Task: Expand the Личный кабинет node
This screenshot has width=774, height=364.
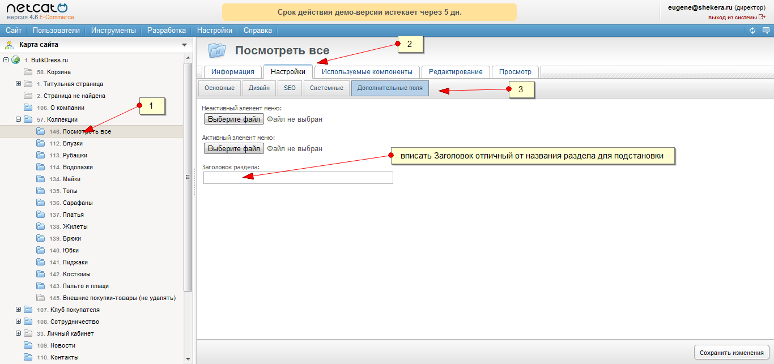Action: pos(19,333)
